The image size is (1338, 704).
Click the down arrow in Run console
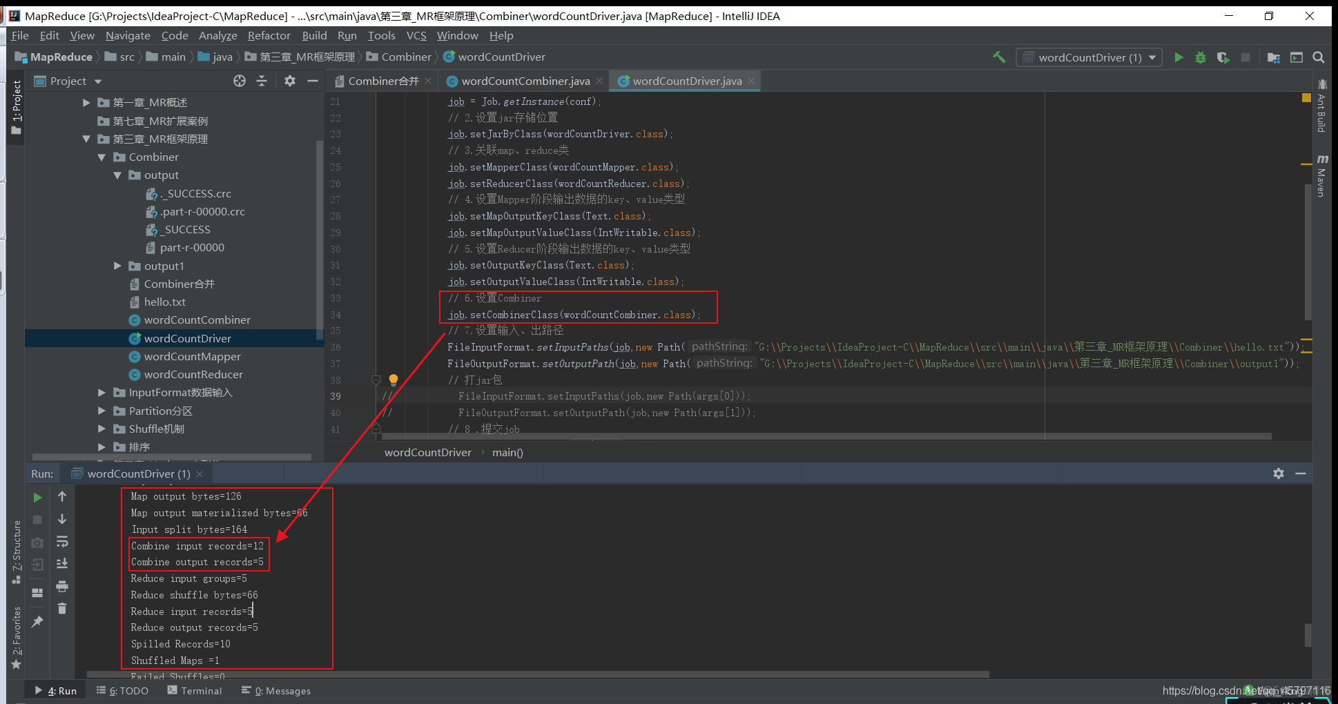(62, 519)
